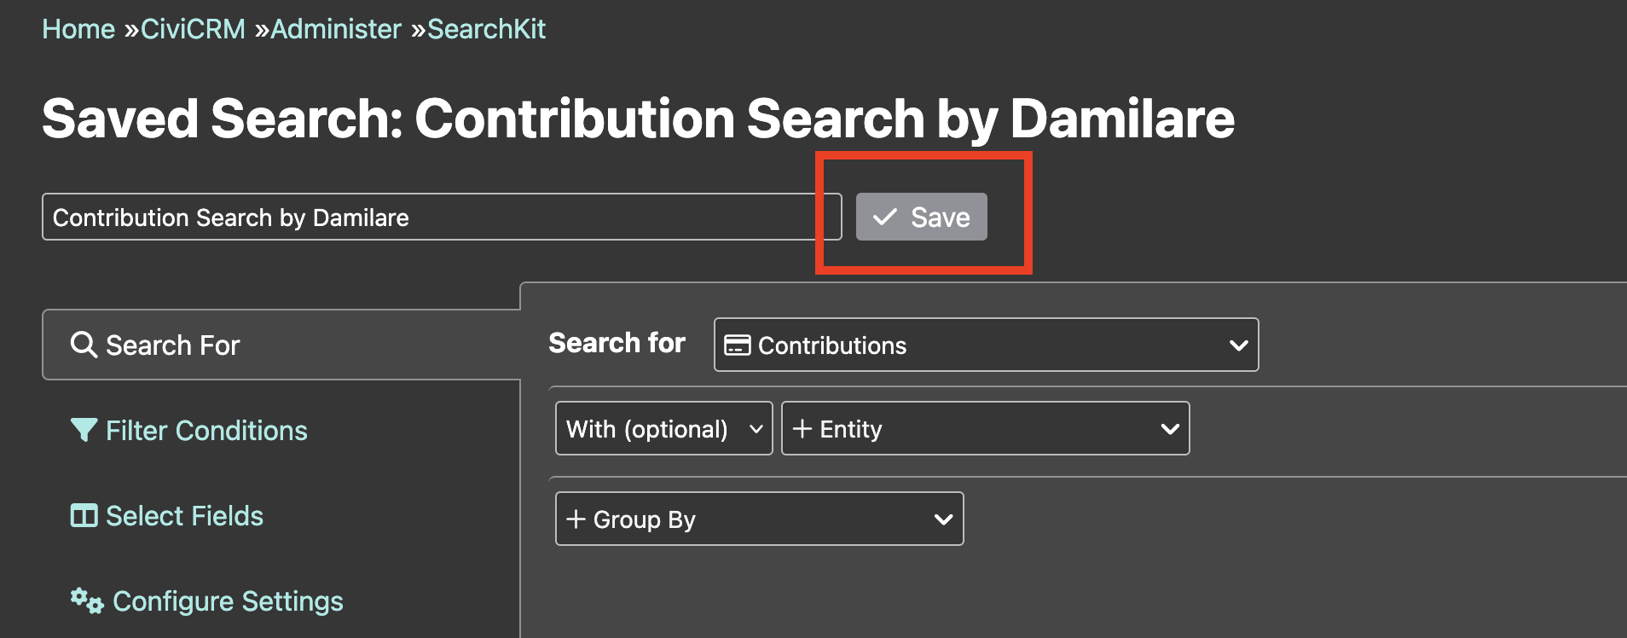Screen dimensions: 1627x638
Task: Click the gears icon for Configure Settings
Action: click(x=87, y=600)
